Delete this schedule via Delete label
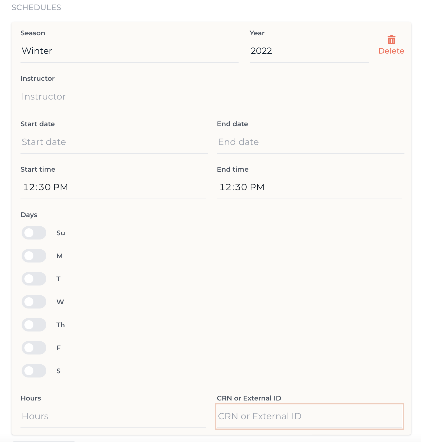Screen dimensions: 421x442 coord(391,51)
